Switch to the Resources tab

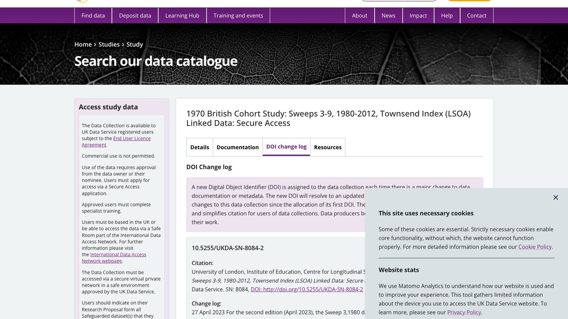coord(328,147)
